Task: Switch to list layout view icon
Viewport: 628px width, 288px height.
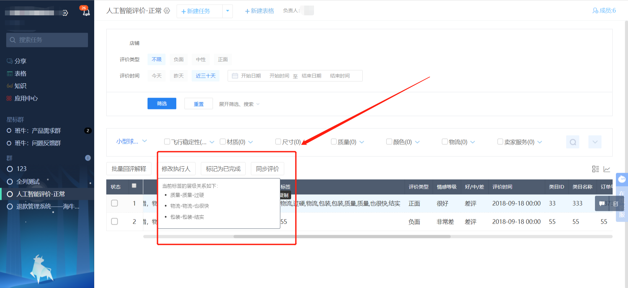Action: click(595, 169)
